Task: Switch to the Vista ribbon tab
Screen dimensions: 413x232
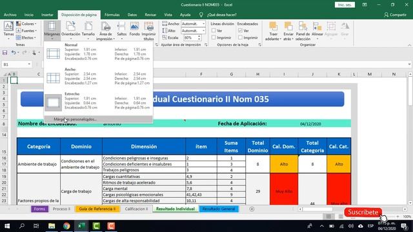Action: pyautogui.click(x=168, y=15)
